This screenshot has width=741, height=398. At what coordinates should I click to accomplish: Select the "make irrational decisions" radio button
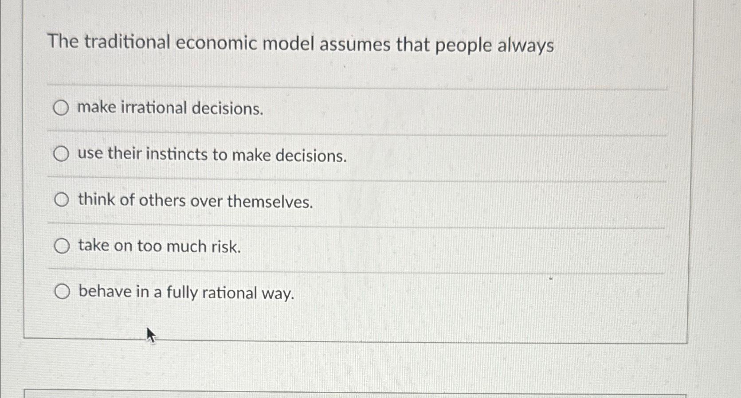pos(62,108)
